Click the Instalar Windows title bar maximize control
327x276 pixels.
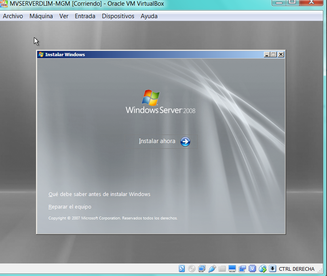point(274,54)
